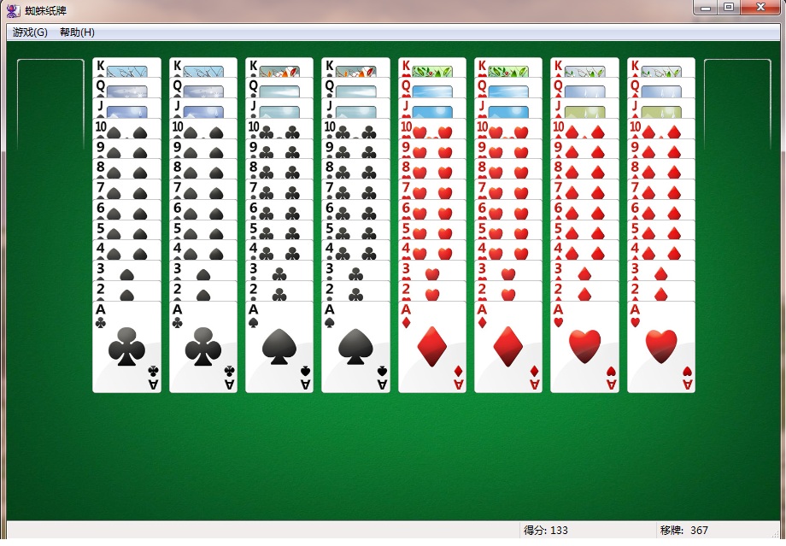
Task: Click the Ace of hearts in the eighth column
Action: click(661, 347)
